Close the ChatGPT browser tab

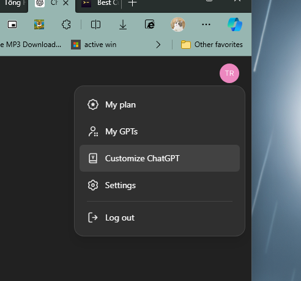pyautogui.click(x=65, y=3)
